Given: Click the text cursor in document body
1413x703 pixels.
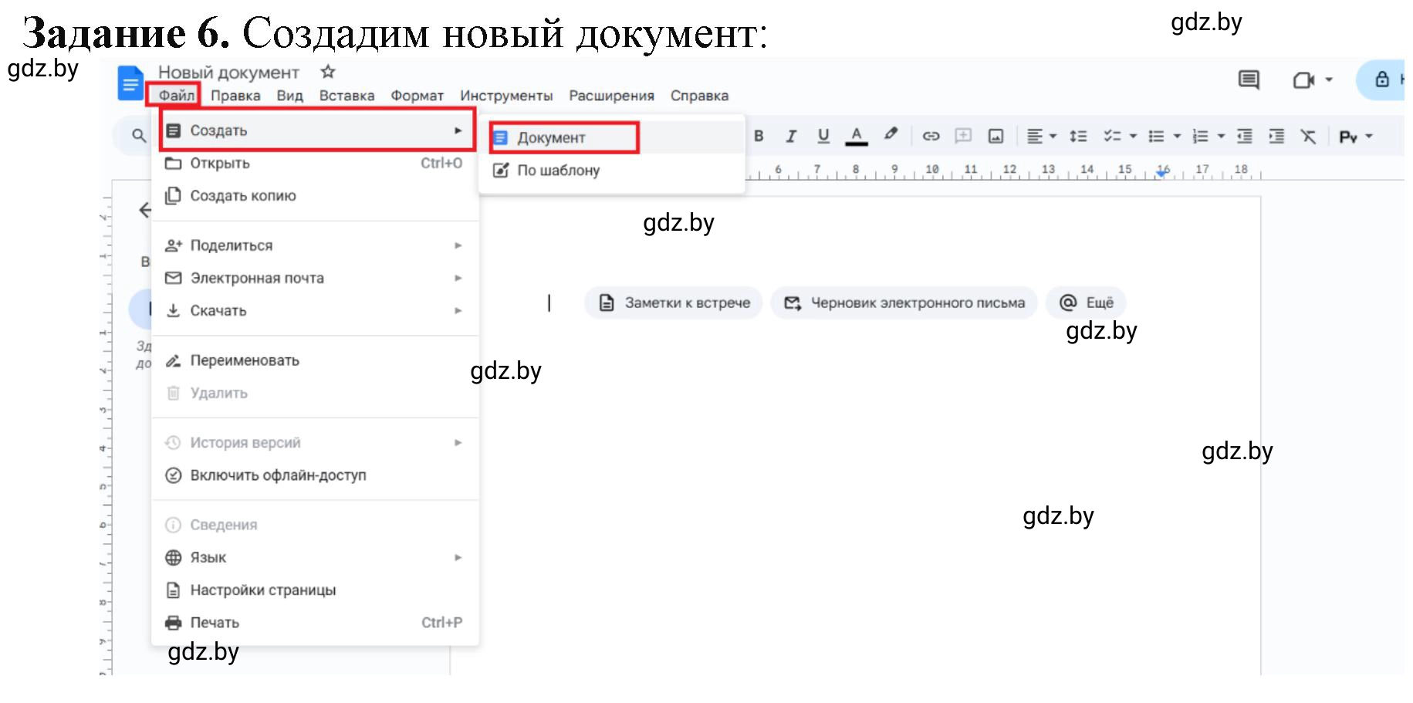Looking at the screenshot, I should click(549, 303).
